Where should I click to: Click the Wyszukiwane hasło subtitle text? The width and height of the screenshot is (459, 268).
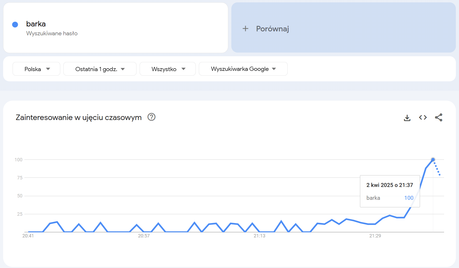click(52, 33)
